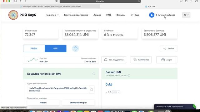Open the RU language selector
Screen dimensions: 200x112
coord(186,15)
